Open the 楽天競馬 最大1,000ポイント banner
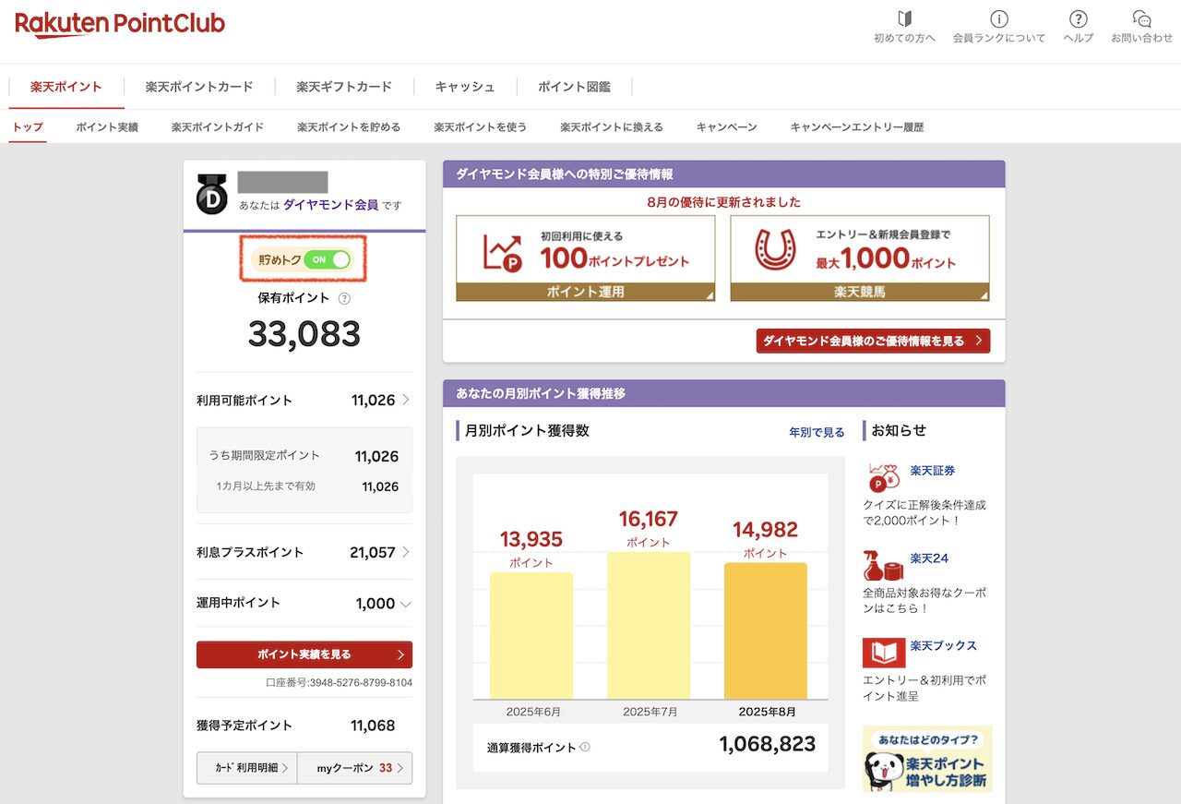The width and height of the screenshot is (1181, 804). tap(860, 258)
